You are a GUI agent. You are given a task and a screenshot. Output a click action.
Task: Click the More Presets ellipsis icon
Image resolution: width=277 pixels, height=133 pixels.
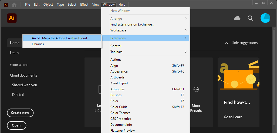coord(196,89)
